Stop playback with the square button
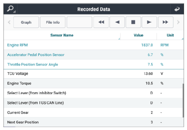 (133, 22)
